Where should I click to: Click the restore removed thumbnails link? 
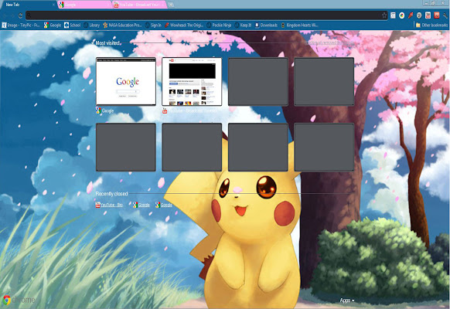pyautogui.click(x=329, y=42)
